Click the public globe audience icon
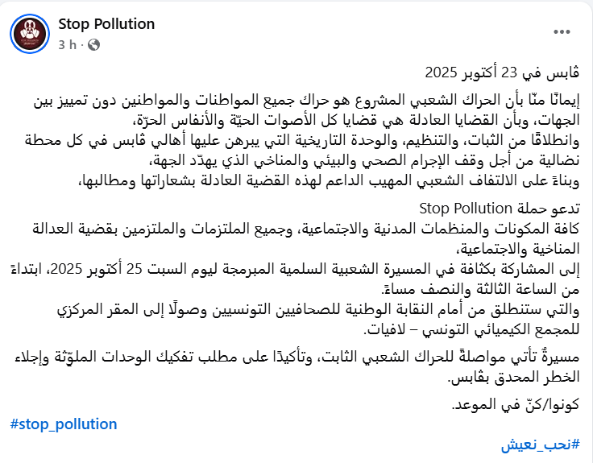 click(x=94, y=44)
